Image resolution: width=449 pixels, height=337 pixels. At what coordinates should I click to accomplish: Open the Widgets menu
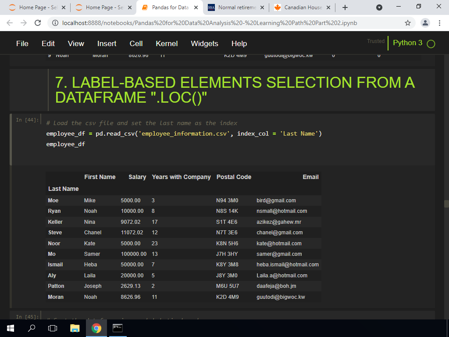204,43
